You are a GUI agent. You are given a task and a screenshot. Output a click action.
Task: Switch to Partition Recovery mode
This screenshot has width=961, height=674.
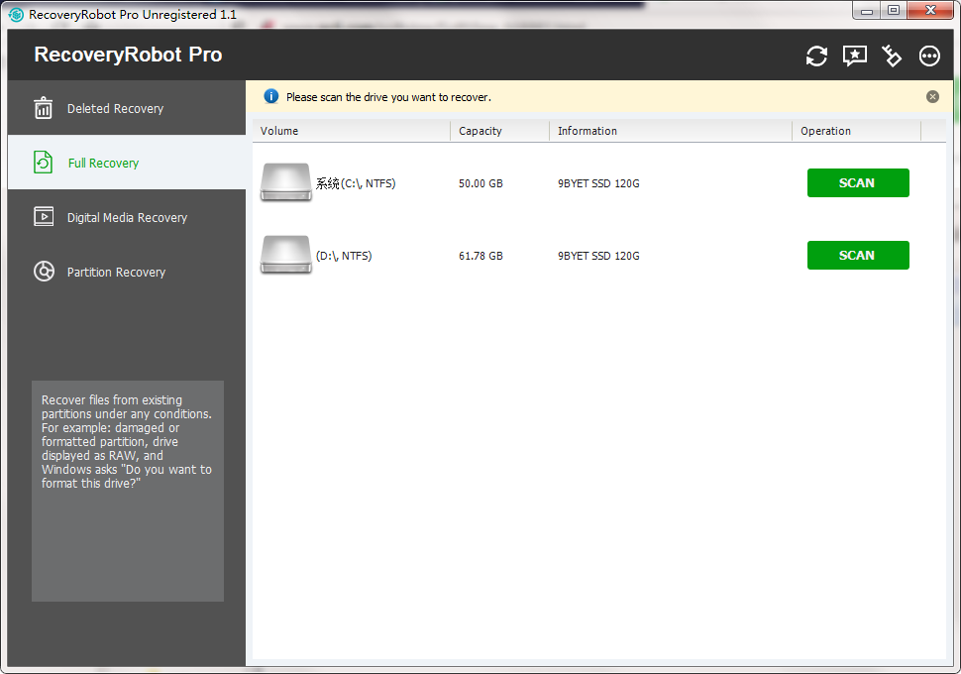pos(127,272)
